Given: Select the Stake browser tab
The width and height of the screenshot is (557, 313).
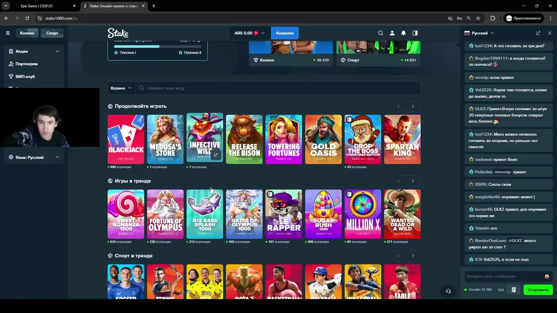Looking at the screenshot, I should [114, 6].
